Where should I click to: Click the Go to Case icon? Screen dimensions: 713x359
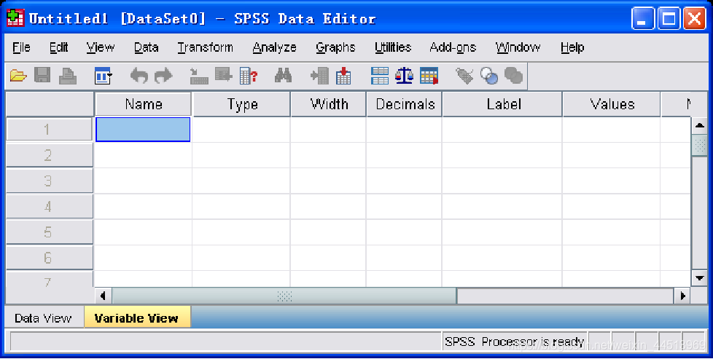tap(199, 76)
